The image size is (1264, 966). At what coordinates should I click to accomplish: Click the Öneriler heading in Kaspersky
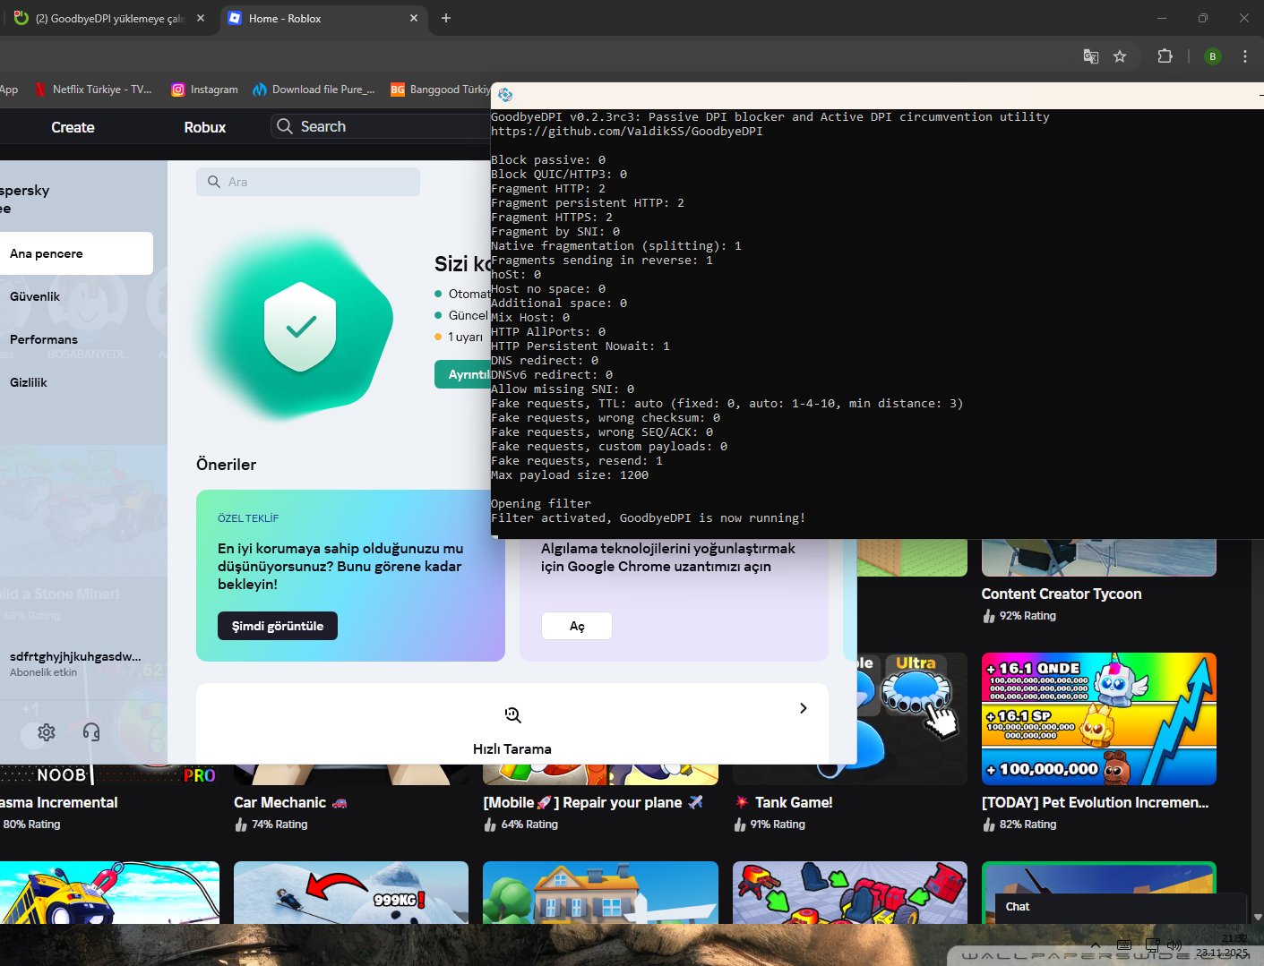click(x=227, y=465)
